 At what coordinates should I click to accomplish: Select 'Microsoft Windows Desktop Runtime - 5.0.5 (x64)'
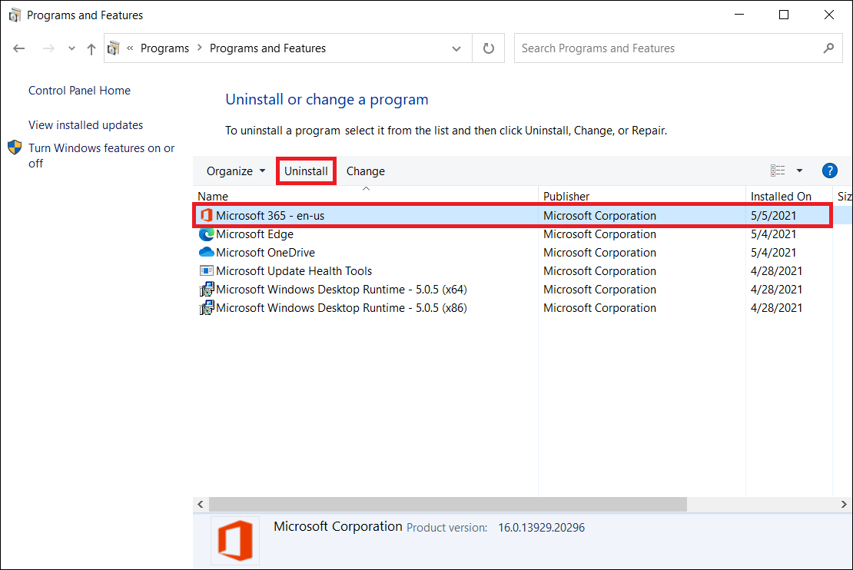[342, 290]
